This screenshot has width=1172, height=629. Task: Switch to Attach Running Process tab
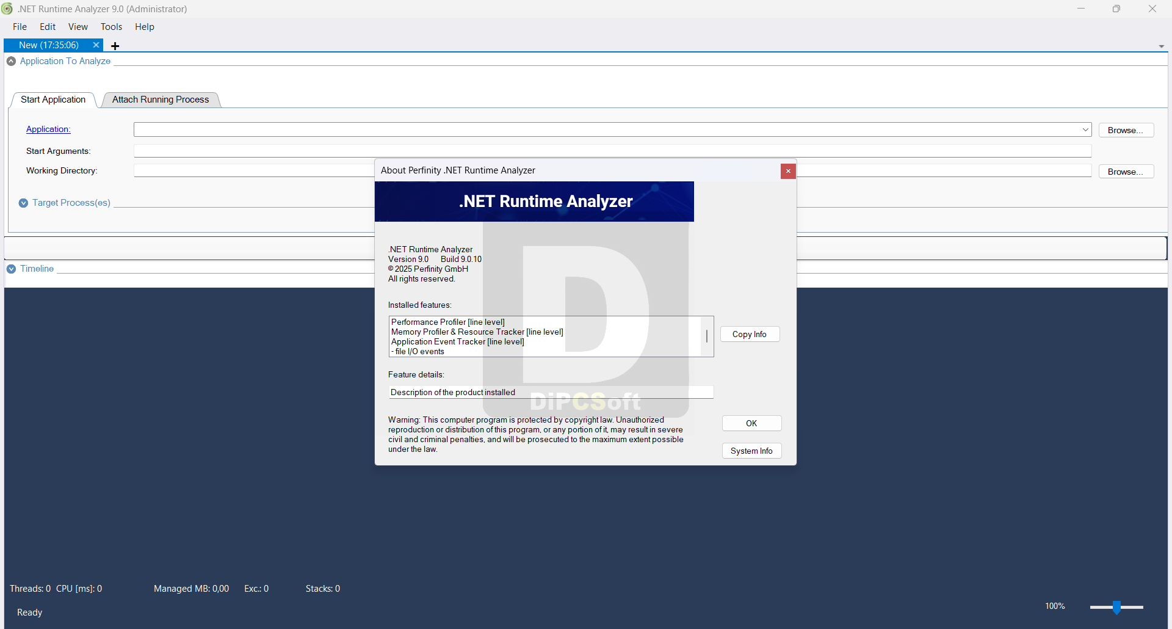point(161,100)
